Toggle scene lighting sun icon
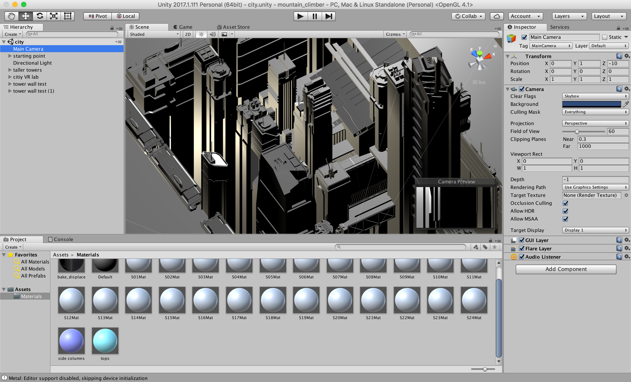631x382 pixels. click(x=201, y=34)
